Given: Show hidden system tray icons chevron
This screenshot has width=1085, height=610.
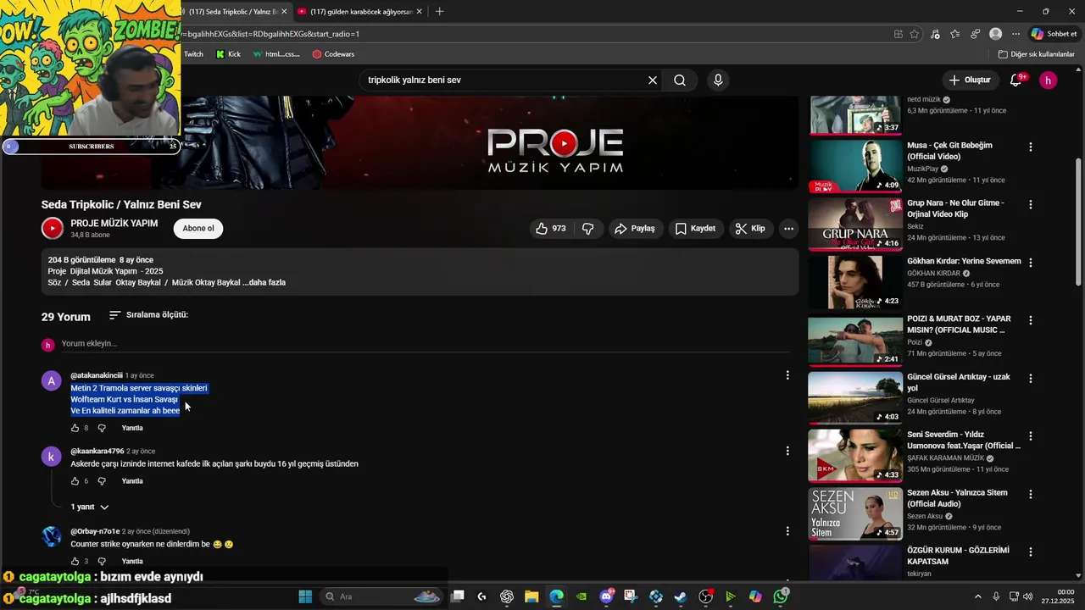Looking at the screenshot, I should click(977, 596).
